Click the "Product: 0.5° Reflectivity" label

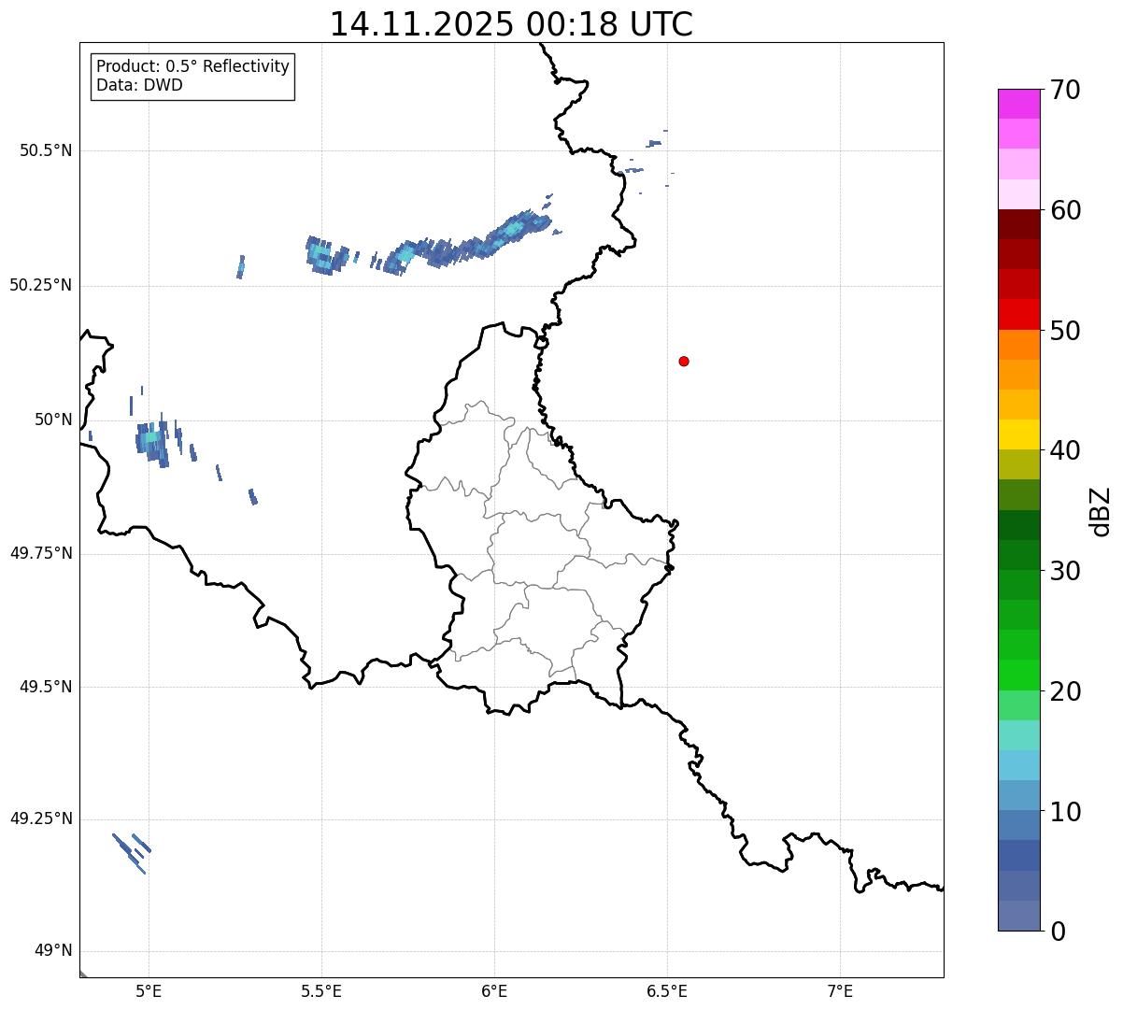point(192,66)
